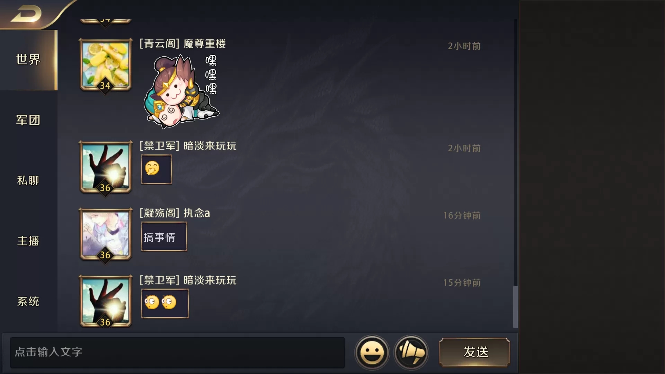Open the 执念a anime avatar
This screenshot has width=665, height=374.
click(106, 234)
